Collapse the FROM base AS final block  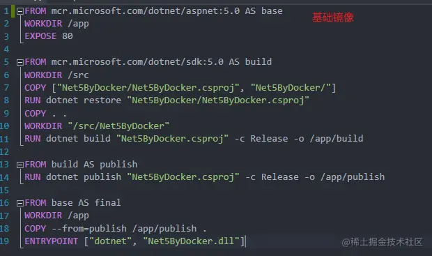pos(20,203)
